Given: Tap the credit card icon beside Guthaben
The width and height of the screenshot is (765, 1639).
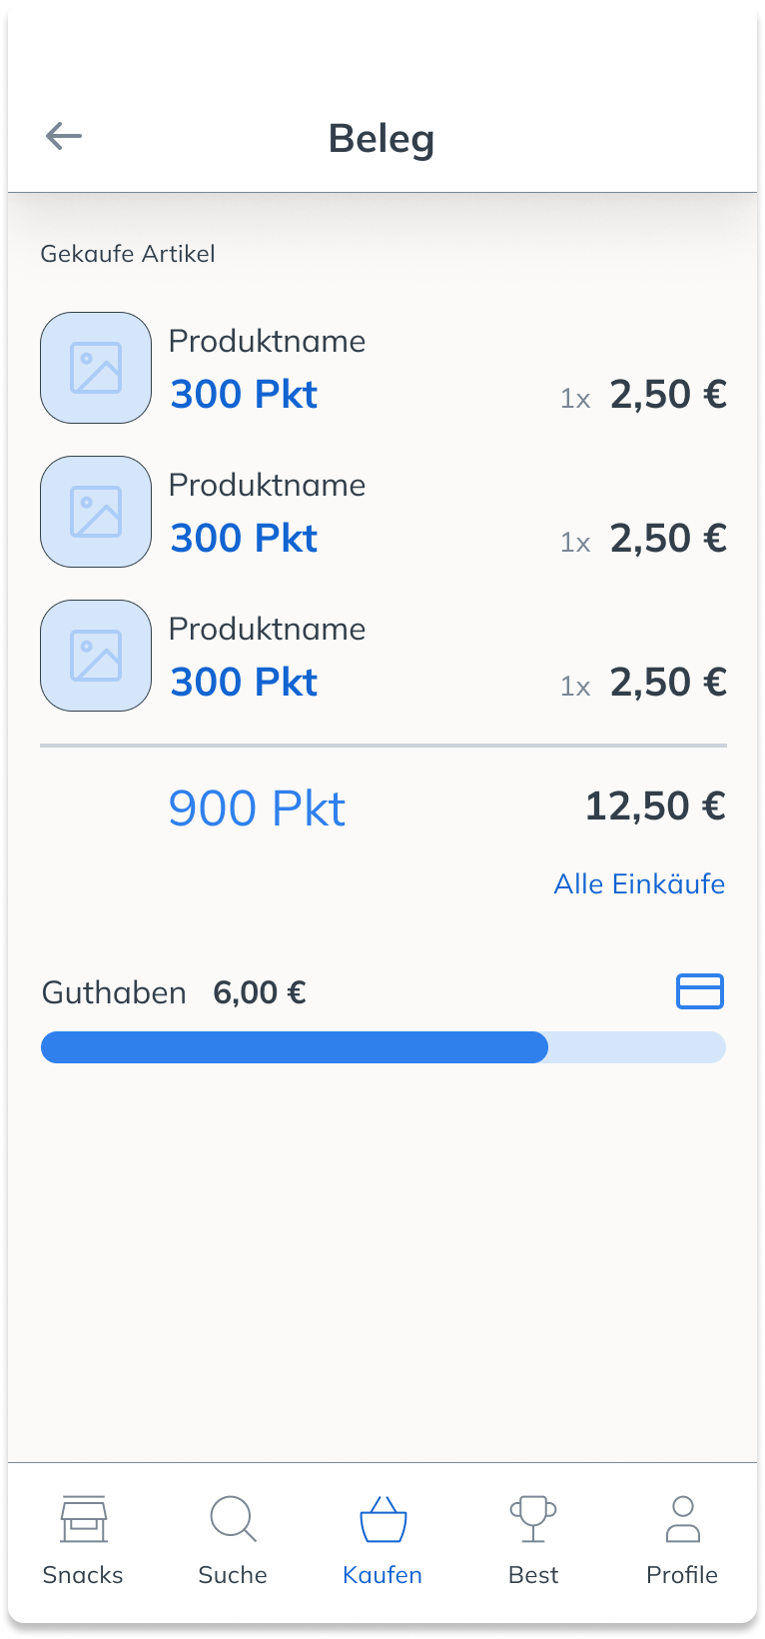Looking at the screenshot, I should pos(699,991).
